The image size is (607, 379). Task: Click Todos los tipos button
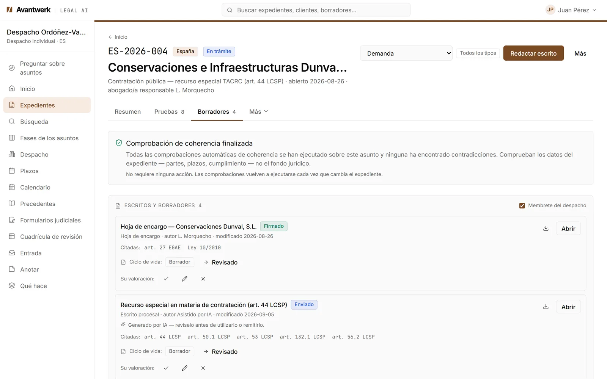pos(478,53)
